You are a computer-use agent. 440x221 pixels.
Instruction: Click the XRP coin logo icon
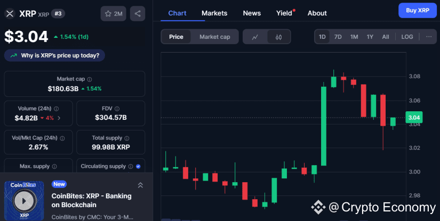10,13
